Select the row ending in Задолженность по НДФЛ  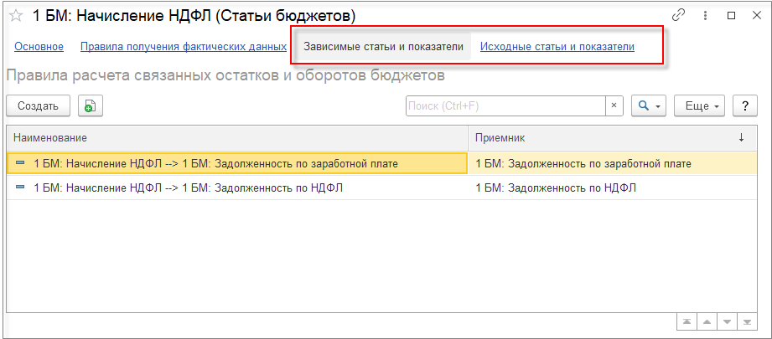tap(236, 187)
